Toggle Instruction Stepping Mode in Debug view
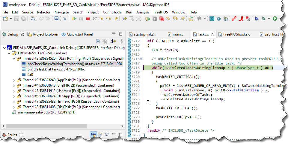 click(x=114, y=41)
